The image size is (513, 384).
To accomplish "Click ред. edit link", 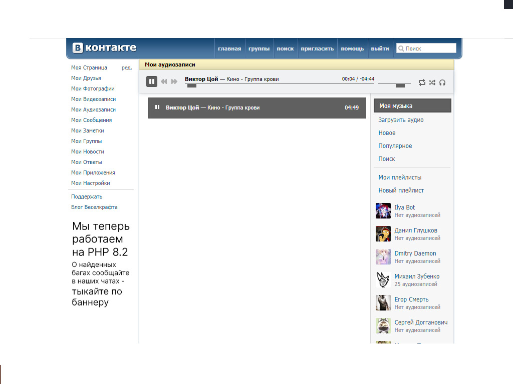I will point(127,67).
